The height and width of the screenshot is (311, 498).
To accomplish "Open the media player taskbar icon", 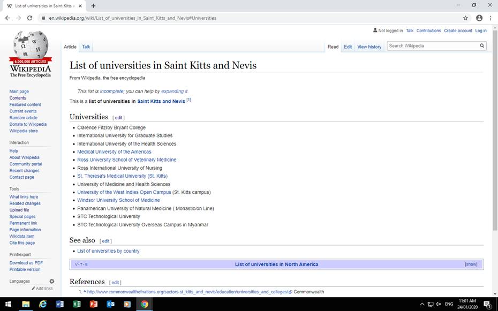I will (x=127, y=304).
